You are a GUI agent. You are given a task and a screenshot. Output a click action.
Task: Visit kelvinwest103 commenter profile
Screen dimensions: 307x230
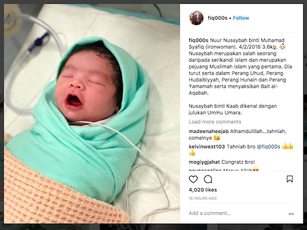pos(207,147)
